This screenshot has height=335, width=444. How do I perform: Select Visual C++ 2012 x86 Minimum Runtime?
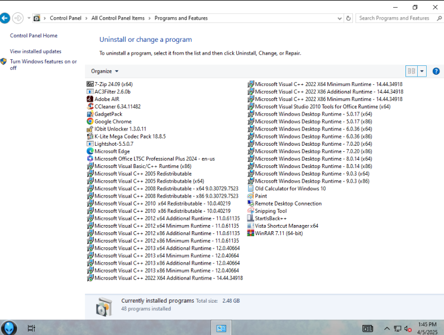163,241
